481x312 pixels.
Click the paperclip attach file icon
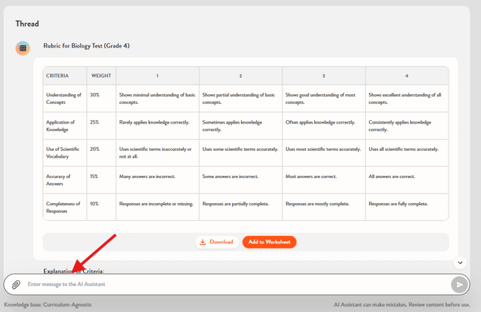pyautogui.click(x=16, y=285)
